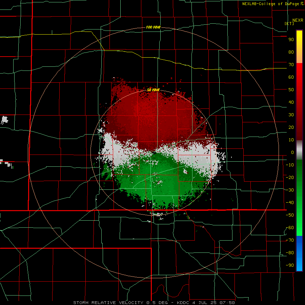Select the -20 knot scale value
305x305 pixels.
[x=290, y=178]
